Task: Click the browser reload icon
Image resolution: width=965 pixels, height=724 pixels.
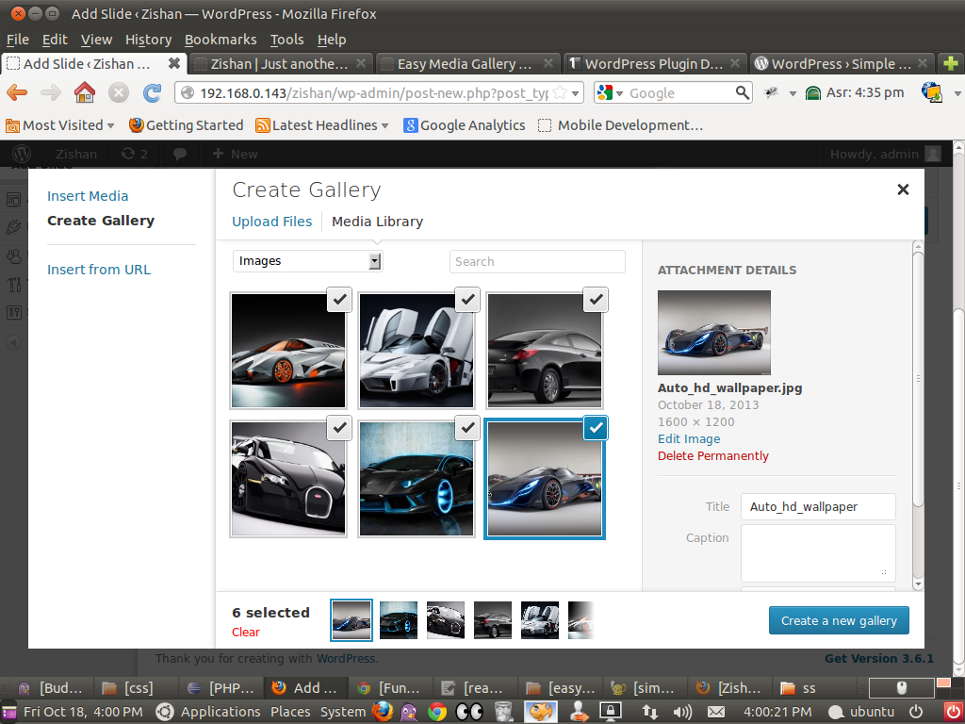Action: (x=151, y=92)
